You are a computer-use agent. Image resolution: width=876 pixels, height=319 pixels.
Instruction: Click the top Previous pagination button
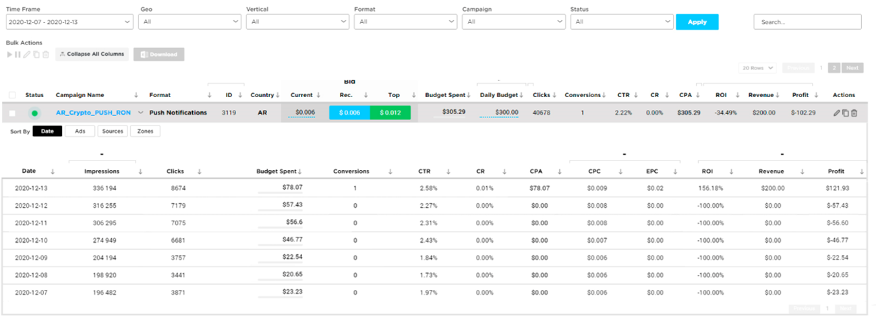797,68
